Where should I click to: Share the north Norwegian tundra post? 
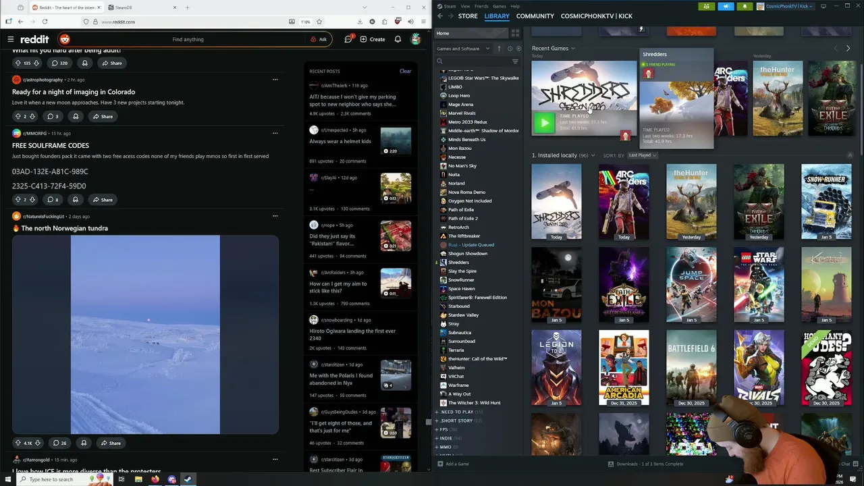(x=110, y=443)
